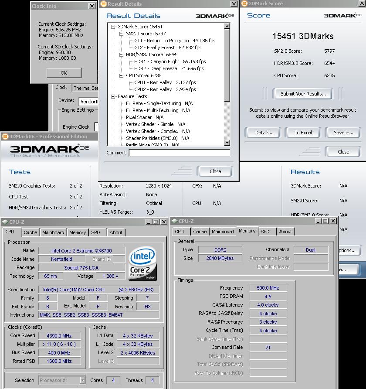Click the Result Details scrollbar thumb
This screenshot has height=389, width=366.
[227, 65]
